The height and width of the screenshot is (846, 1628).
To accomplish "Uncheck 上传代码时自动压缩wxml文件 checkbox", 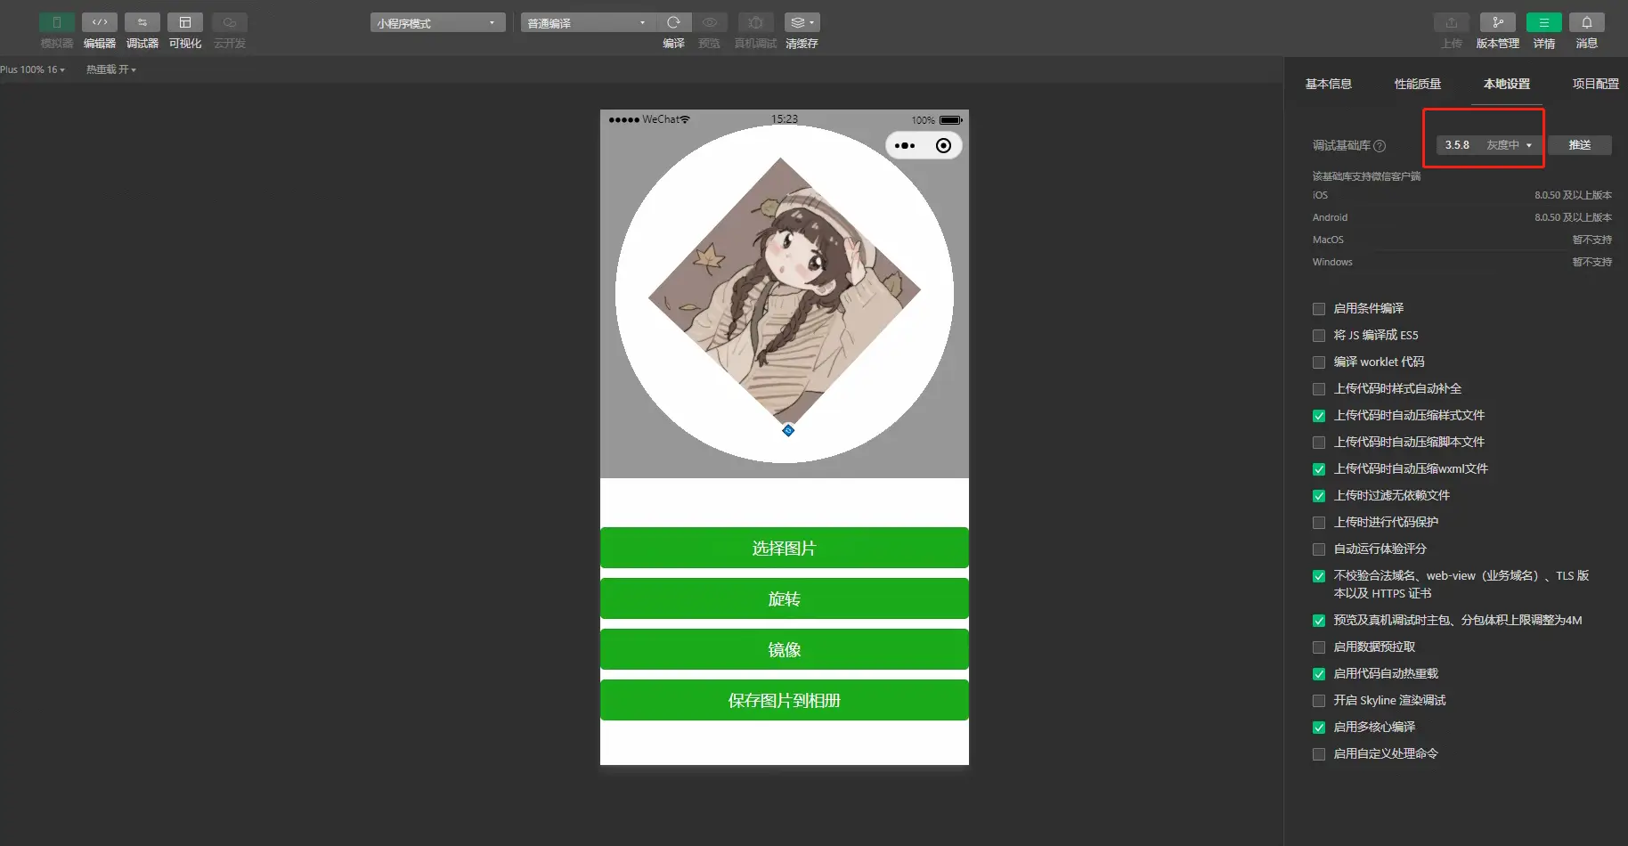I will click(1319, 469).
